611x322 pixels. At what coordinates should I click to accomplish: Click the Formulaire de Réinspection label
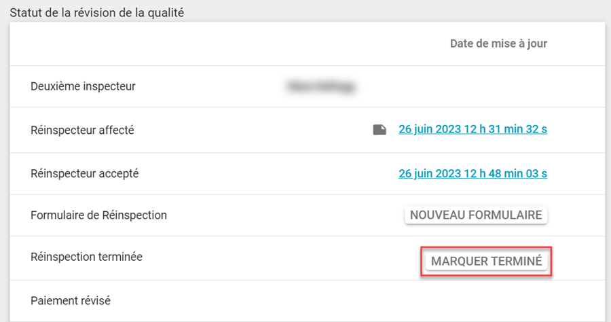coord(98,215)
